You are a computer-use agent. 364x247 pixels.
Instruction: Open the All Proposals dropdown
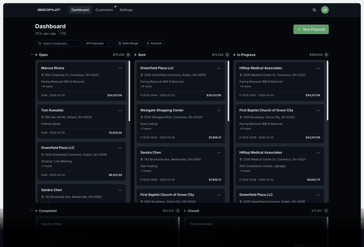(98, 43)
